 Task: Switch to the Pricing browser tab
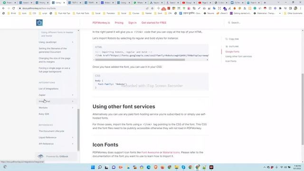(x=42, y=3)
